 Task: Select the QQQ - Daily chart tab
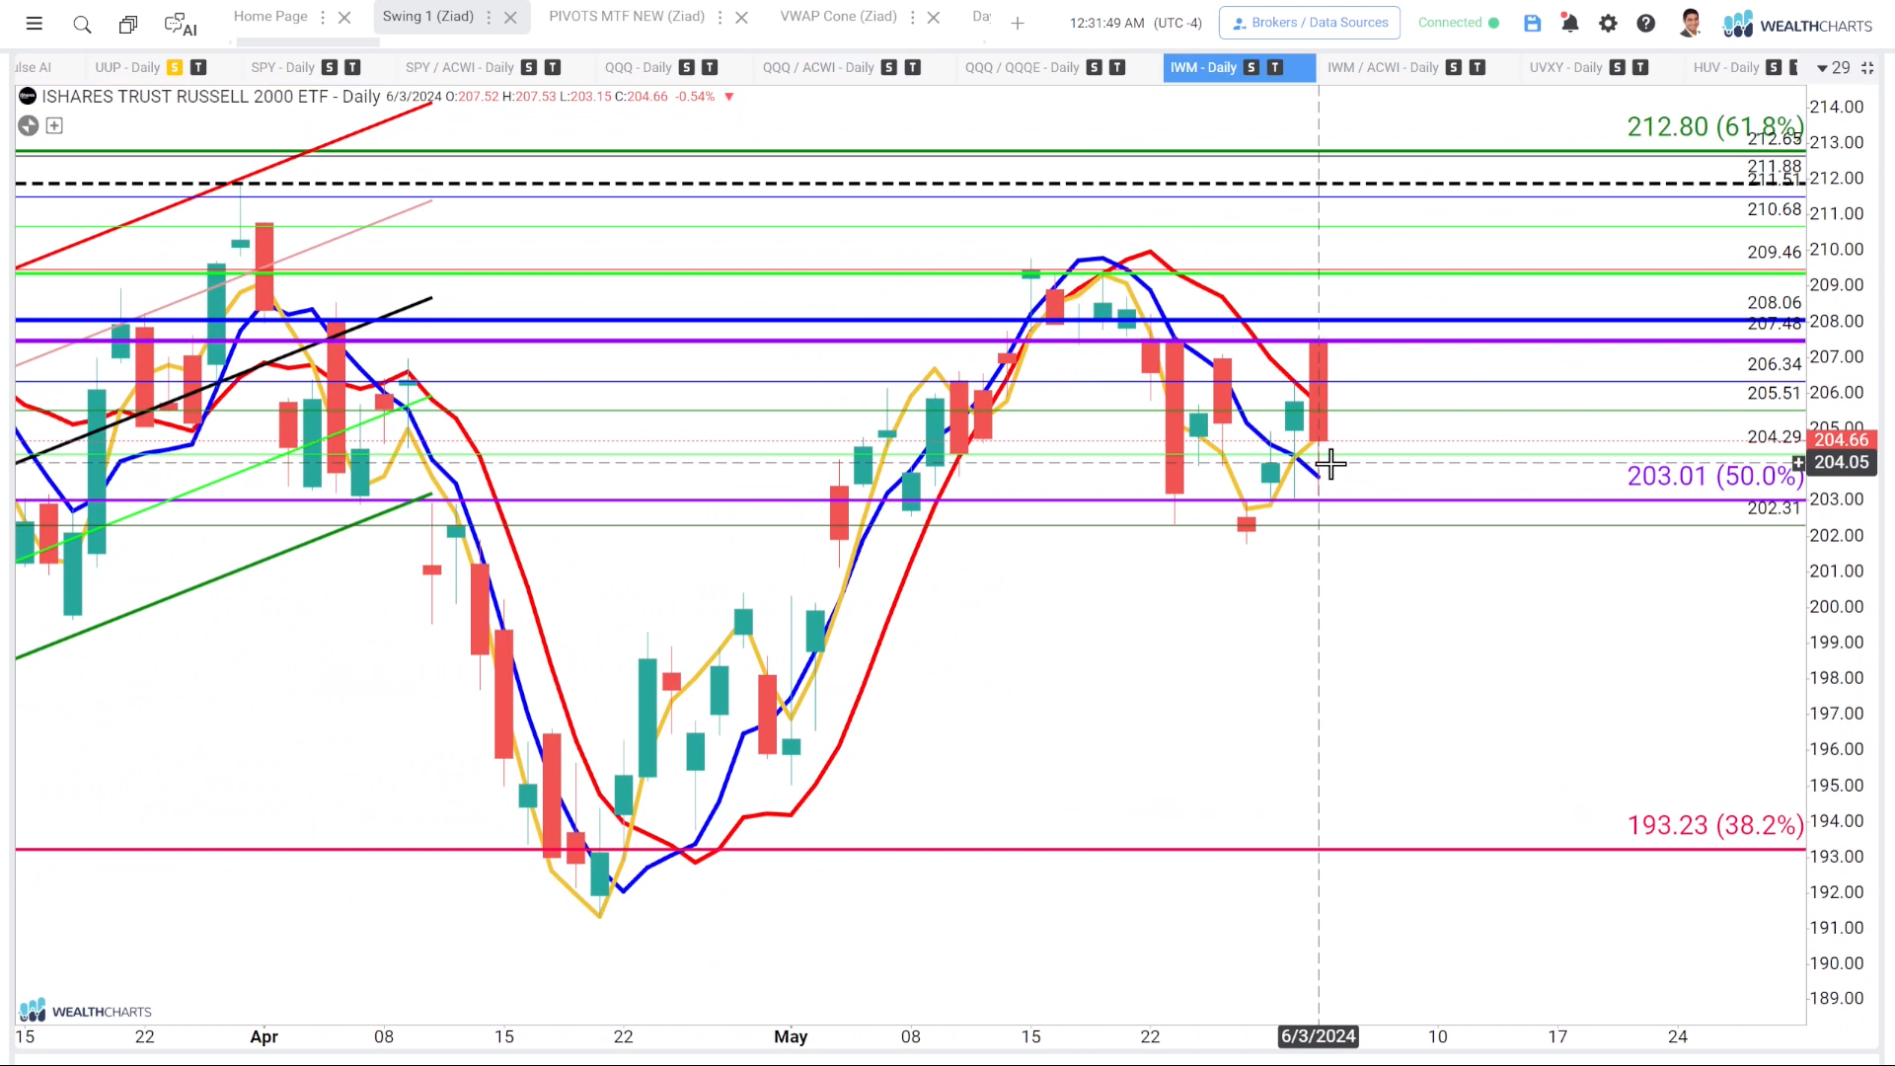tap(639, 67)
